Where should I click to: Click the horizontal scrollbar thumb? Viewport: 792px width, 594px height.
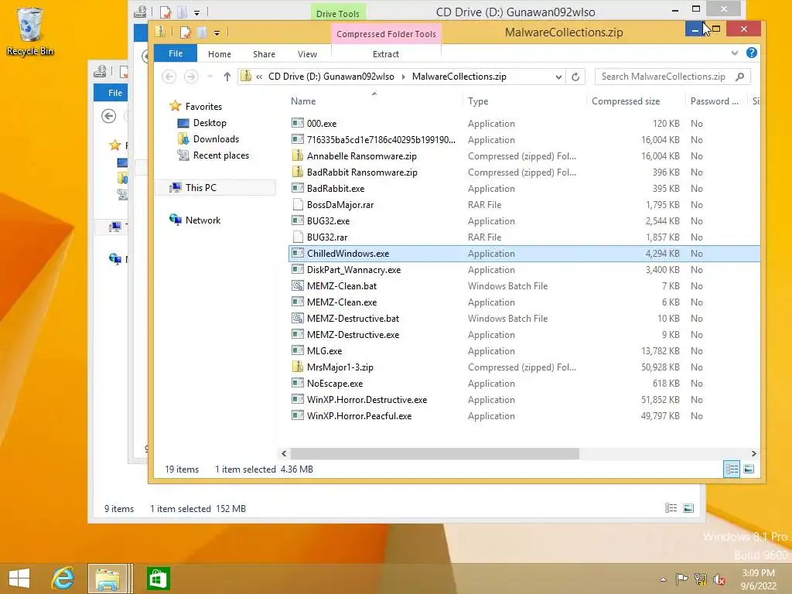coord(435,453)
